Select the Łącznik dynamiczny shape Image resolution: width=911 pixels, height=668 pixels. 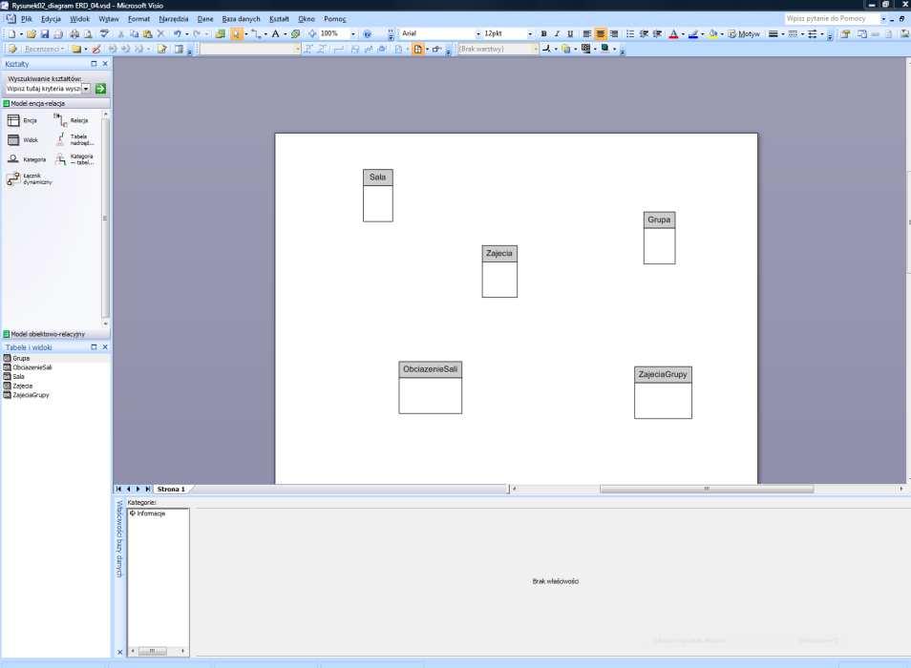[29, 178]
